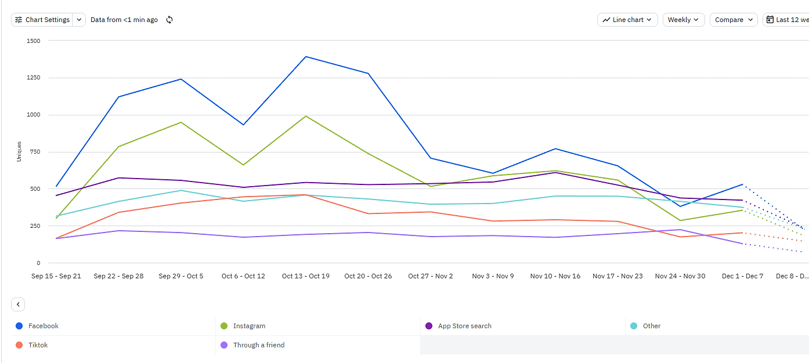Click the Instagram line peak at Oct 13 - Oct 19

pyautogui.click(x=306, y=116)
